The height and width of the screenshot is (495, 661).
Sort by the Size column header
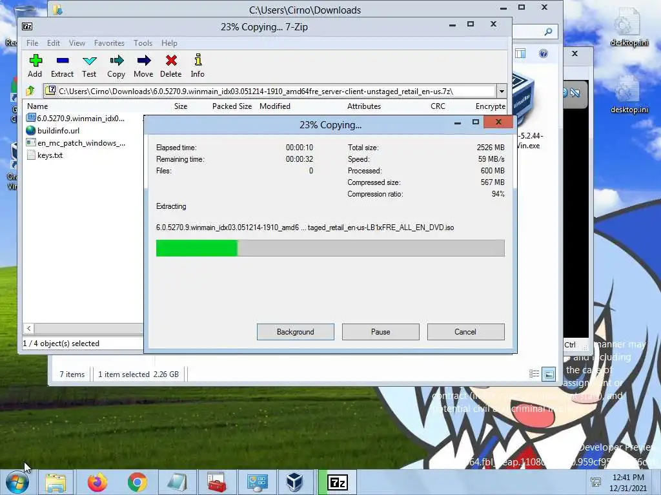181,106
